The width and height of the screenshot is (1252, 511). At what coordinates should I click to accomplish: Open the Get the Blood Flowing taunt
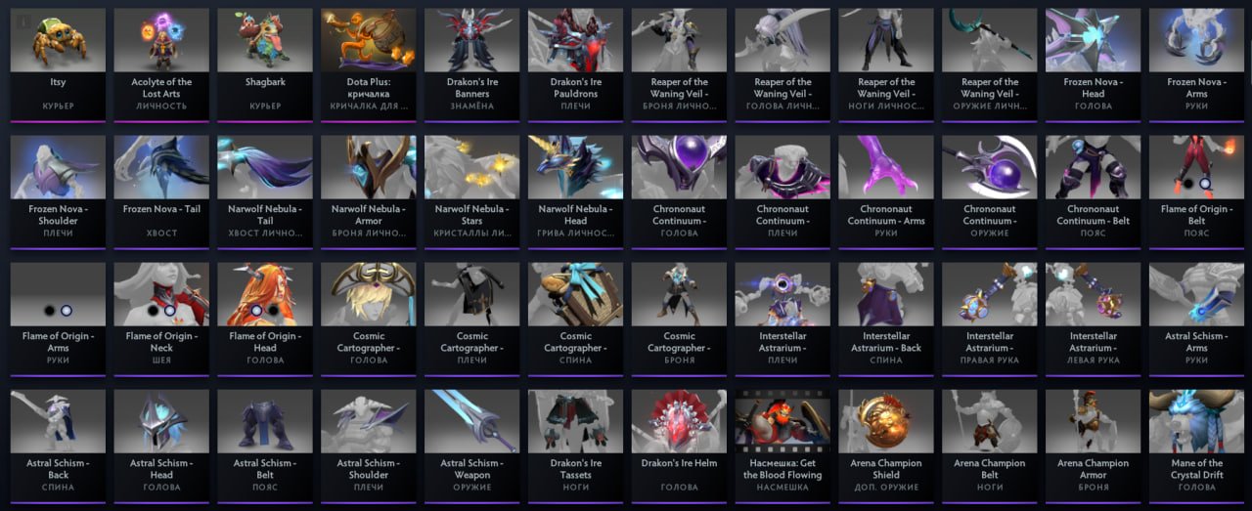(x=782, y=446)
